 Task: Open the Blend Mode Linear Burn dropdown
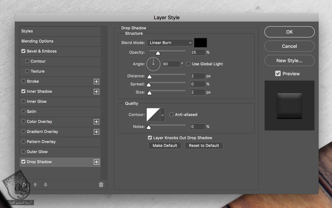click(x=170, y=43)
